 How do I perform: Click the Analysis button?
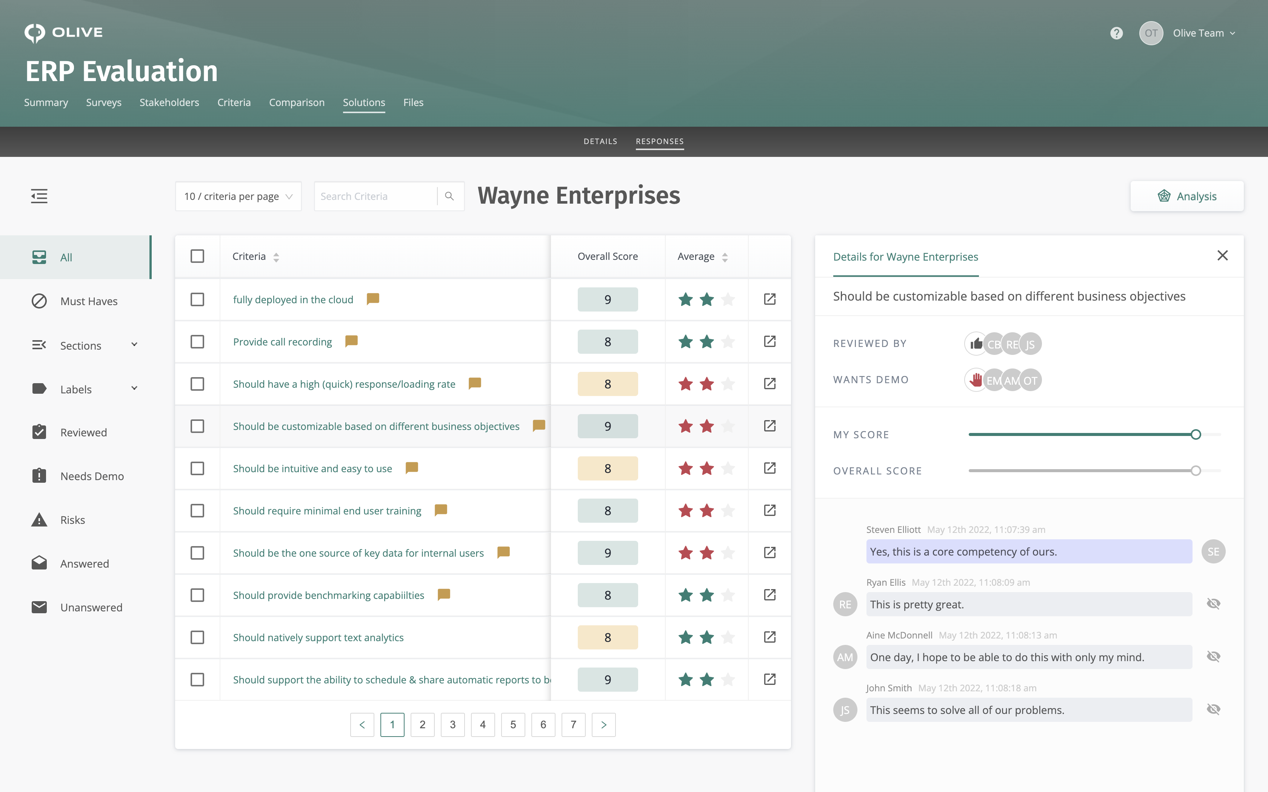(x=1187, y=196)
